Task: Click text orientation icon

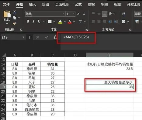Action: [x=110, y=14]
